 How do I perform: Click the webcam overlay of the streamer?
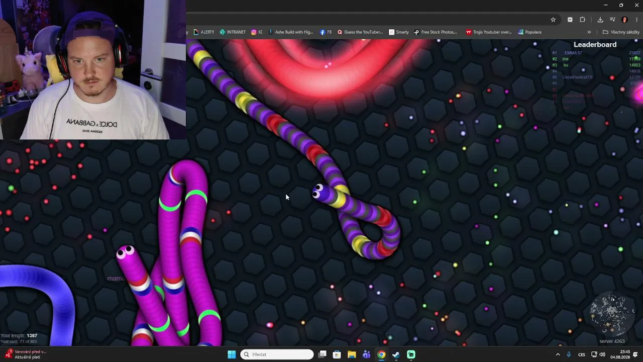point(93,69)
